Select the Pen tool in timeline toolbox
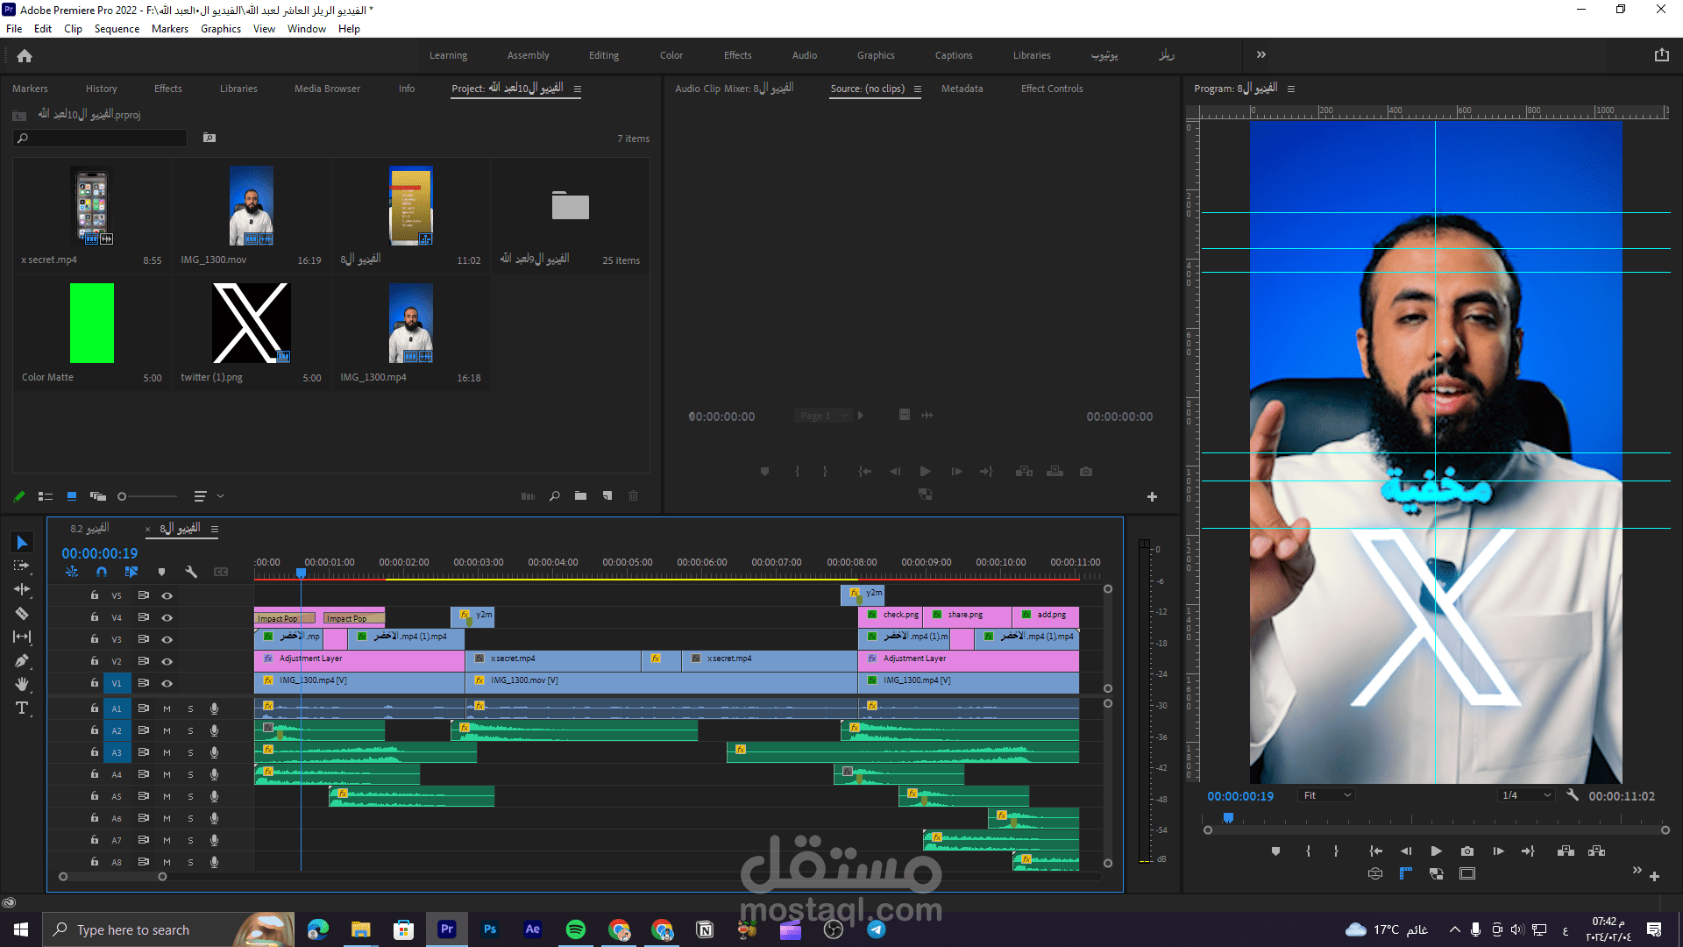Screen dimensions: 1683x947 coord(22,661)
